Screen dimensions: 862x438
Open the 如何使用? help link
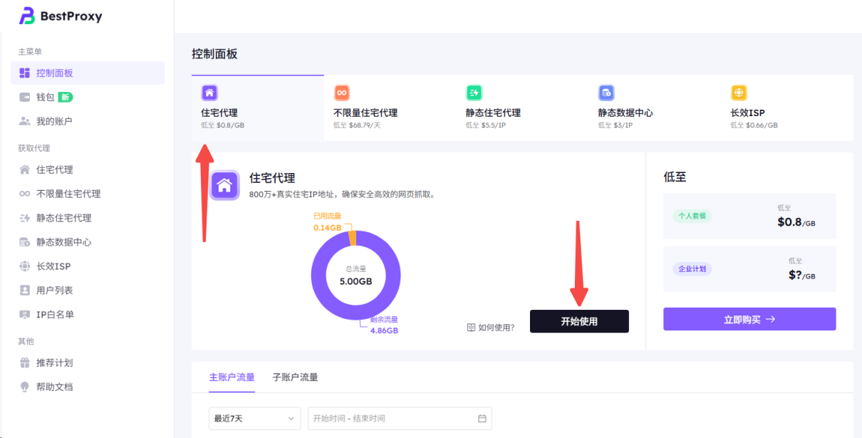(491, 328)
